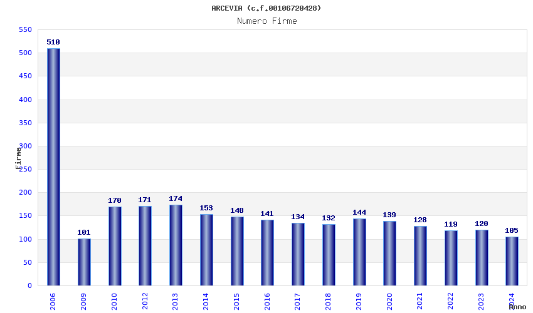Click the bar for year 2012
533x313 pixels.
(x=145, y=246)
